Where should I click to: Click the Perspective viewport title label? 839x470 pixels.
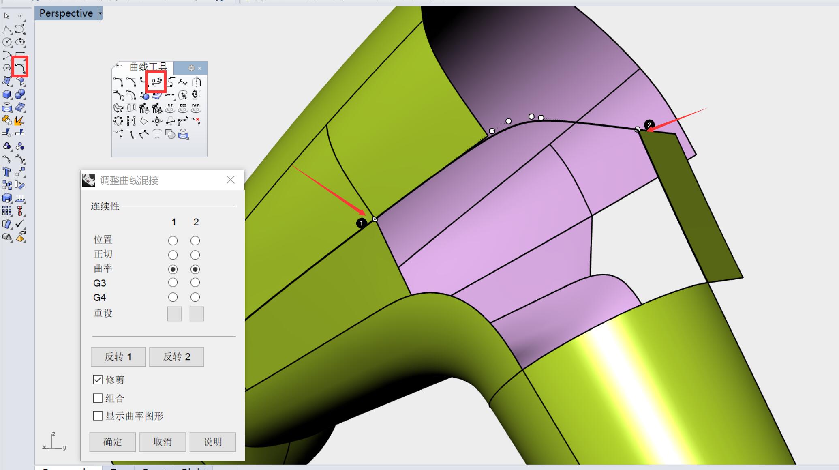tap(66, 13)
